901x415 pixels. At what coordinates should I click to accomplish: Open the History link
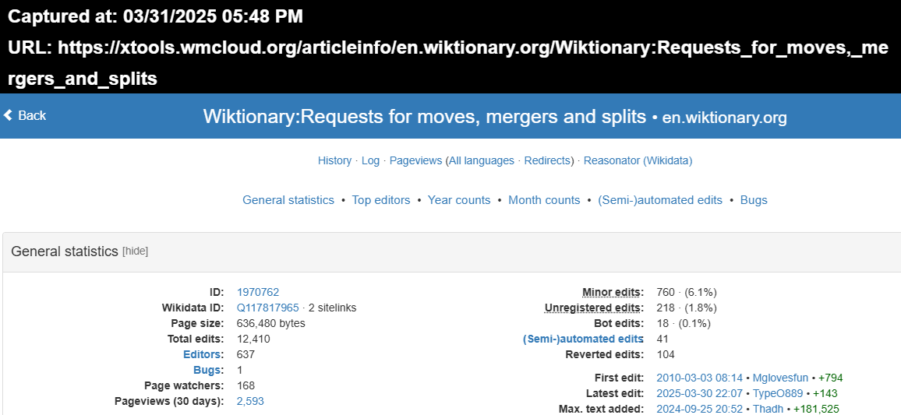point(334,160)
